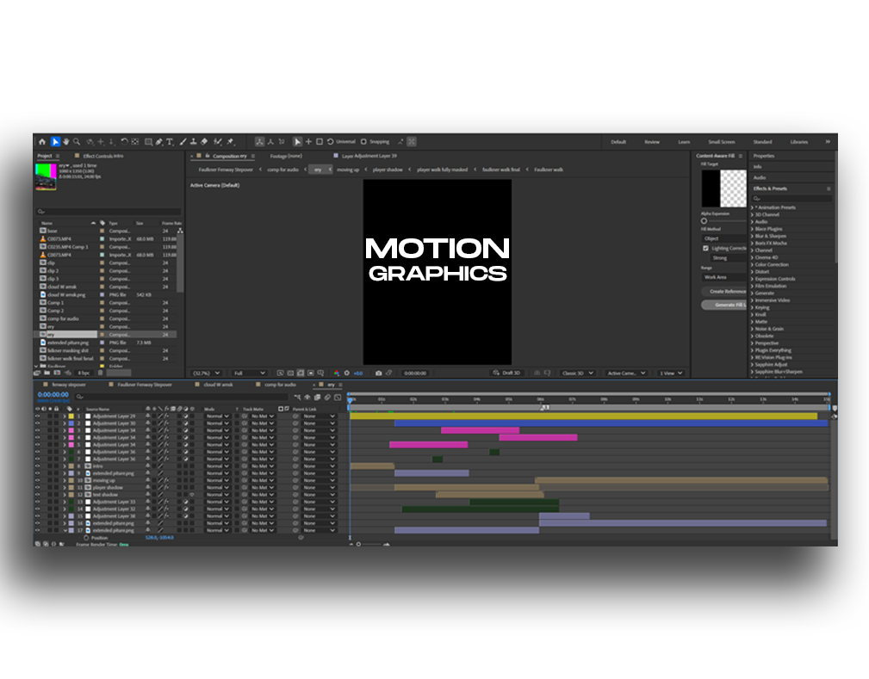869x679 pixels.
Task: Click the workspace overflow double-arrow icon
Action: click(828, 142)
